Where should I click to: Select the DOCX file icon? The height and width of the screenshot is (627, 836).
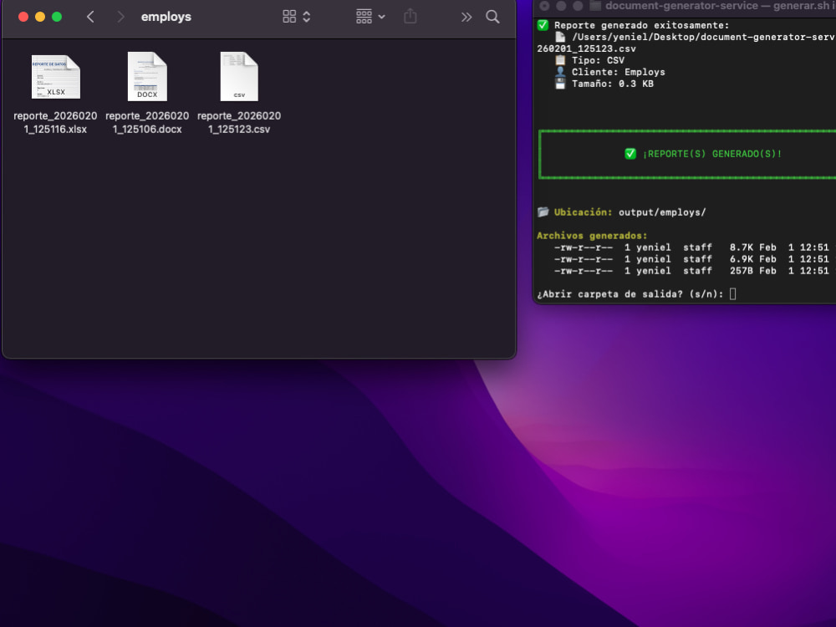(147, 76)
